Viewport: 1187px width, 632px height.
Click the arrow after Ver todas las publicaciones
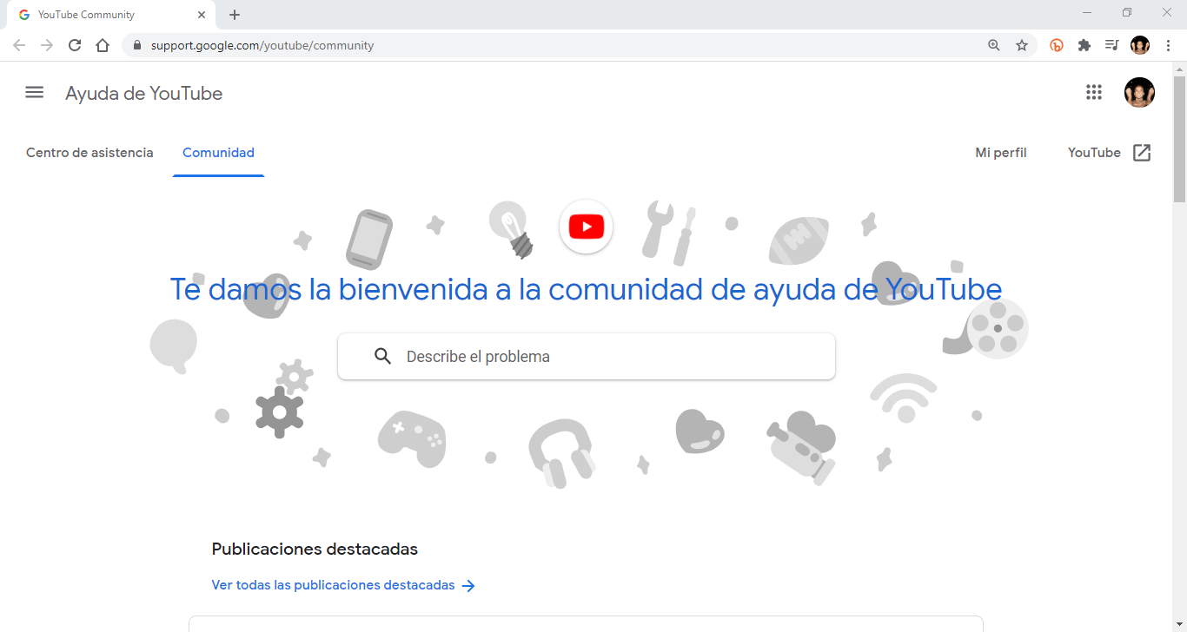[x=468, y=586]
